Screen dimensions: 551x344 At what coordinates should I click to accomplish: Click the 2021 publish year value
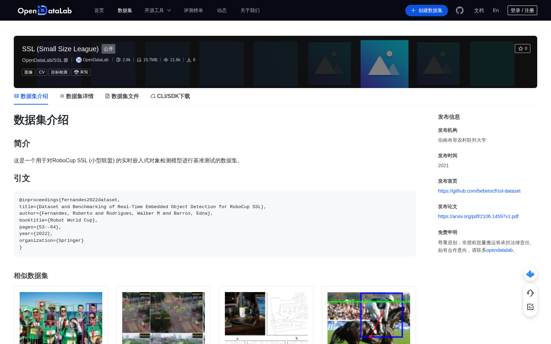pos(443,165)
